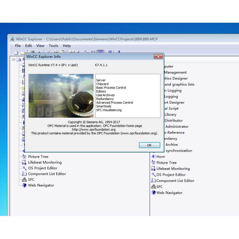Select Editors in the installed options list
This screenshot has height=239, width=239.
coord(101,91)
